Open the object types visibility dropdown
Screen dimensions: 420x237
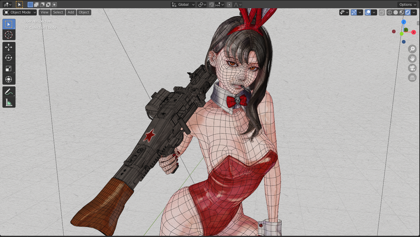[x=344, y=12]
